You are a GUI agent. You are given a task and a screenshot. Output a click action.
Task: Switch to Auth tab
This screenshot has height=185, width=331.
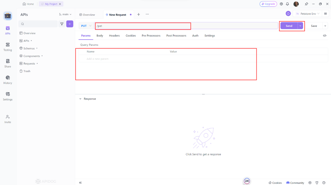click(x=195, y=35)
